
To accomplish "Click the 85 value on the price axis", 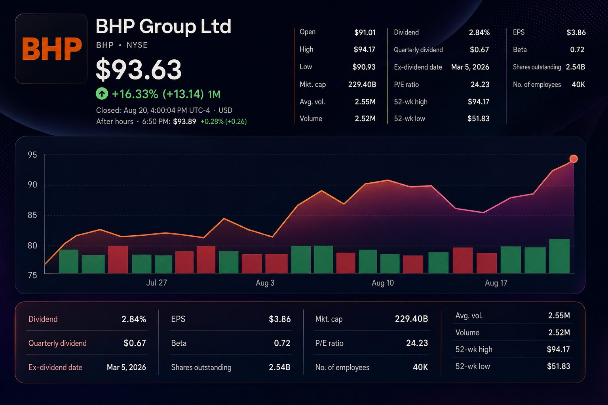I will 32,215.
